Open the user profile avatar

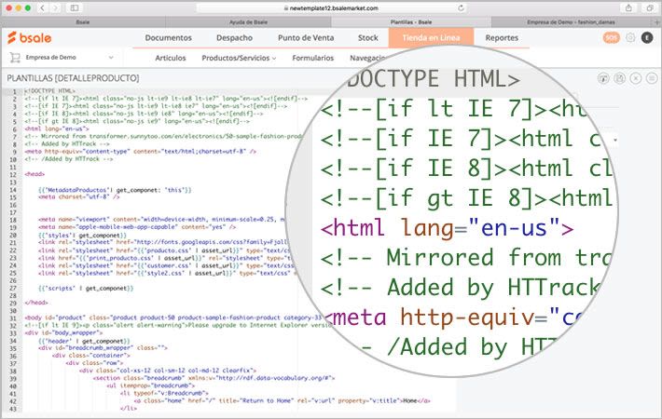pos(648,38)
